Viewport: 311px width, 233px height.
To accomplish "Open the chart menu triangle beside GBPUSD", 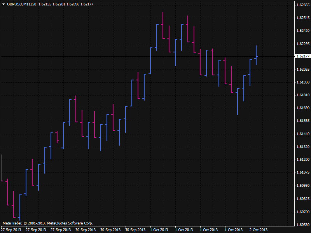I will pyautogui.click(x=3, y=4).
